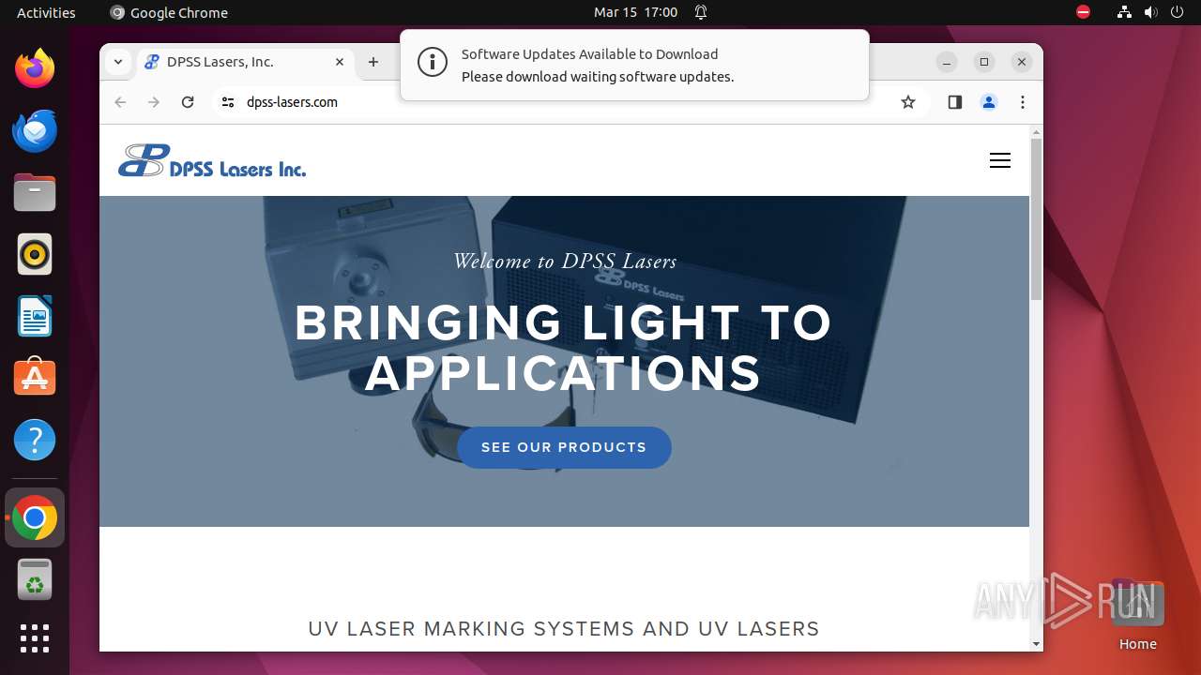Open the Chrome profile avatar
Viewport: 1201px width, 675px height.
tap(989, 102)
